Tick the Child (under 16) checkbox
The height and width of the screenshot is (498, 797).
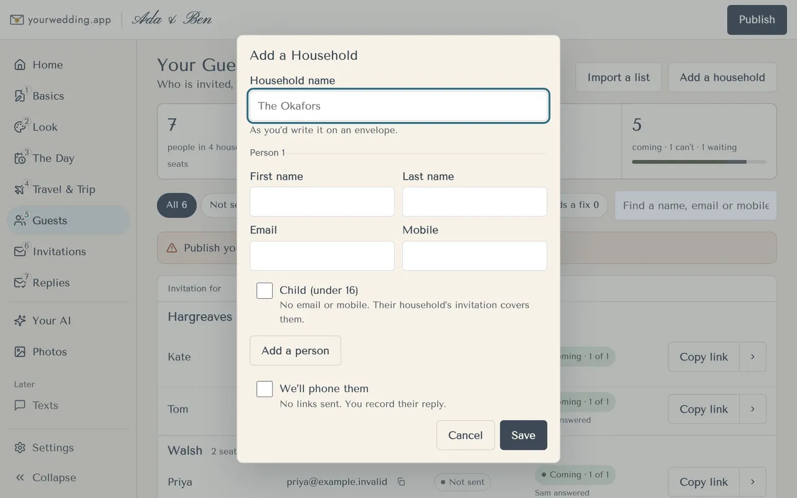click(265, 291)
